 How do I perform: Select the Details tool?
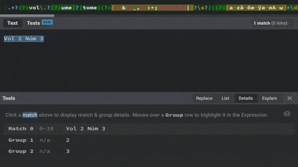click(246, 98)
